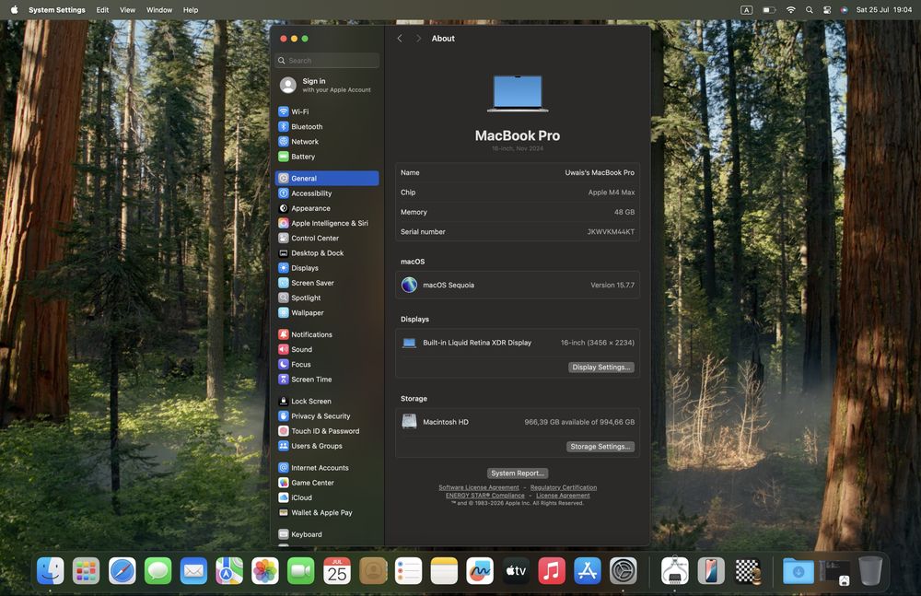
Task: Open Displays in the sidebar
Action: point(327,268)
